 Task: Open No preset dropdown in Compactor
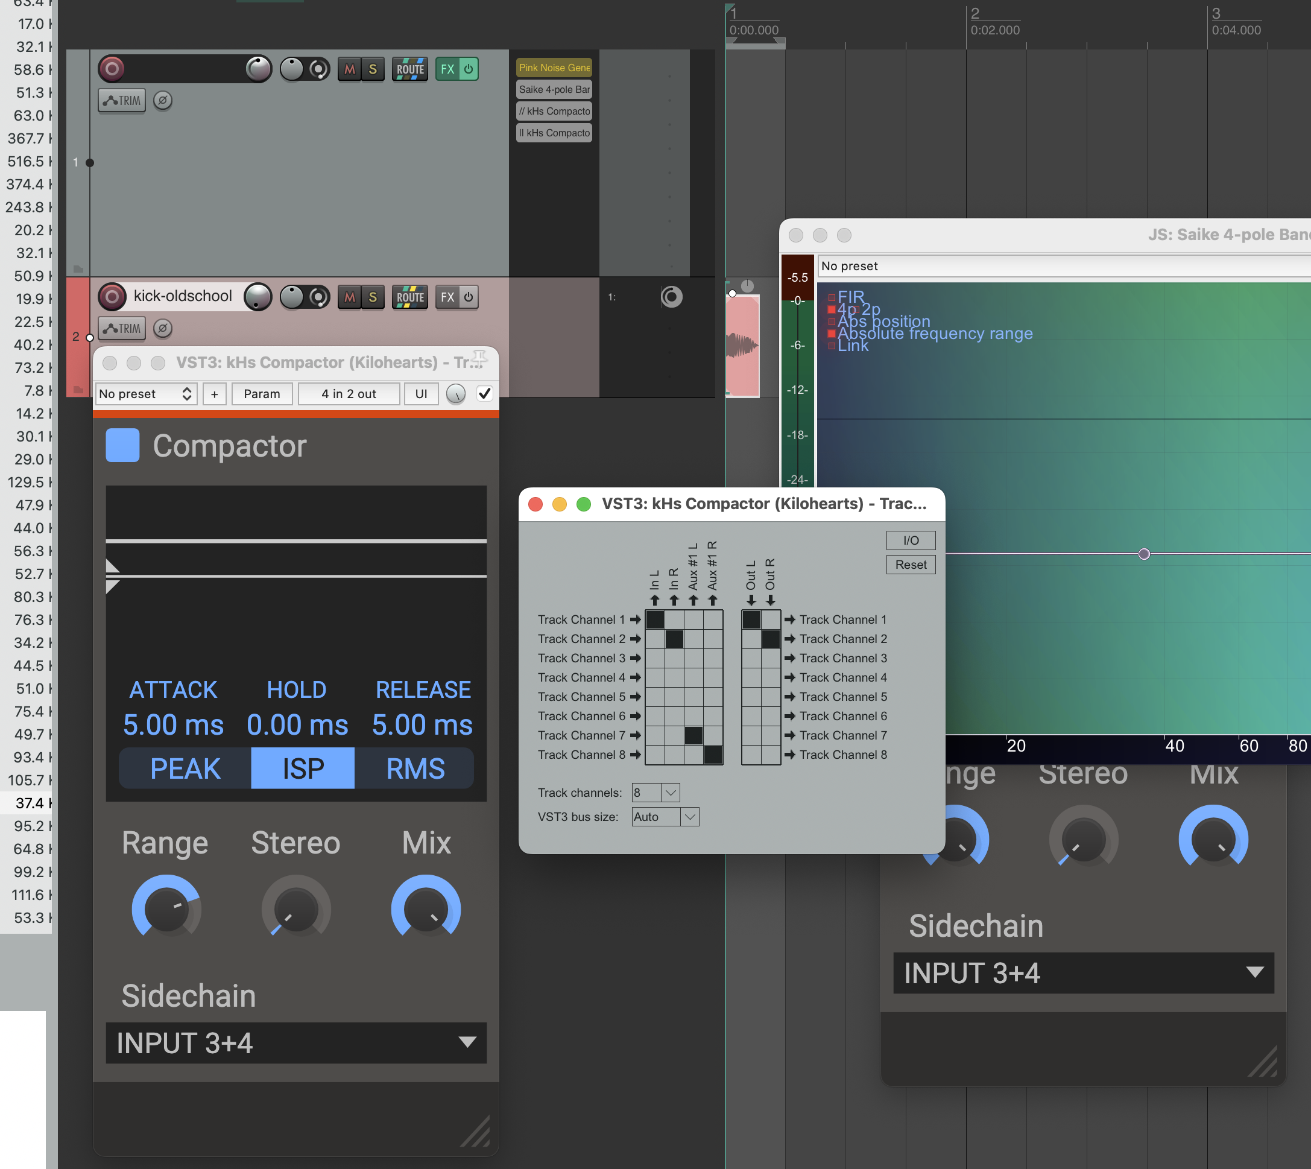coord(145,394)
